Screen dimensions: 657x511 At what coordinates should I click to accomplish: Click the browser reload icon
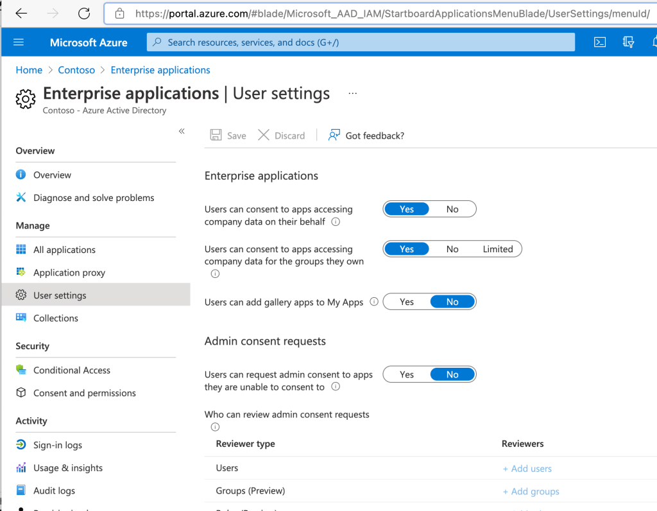coord(83,13)
